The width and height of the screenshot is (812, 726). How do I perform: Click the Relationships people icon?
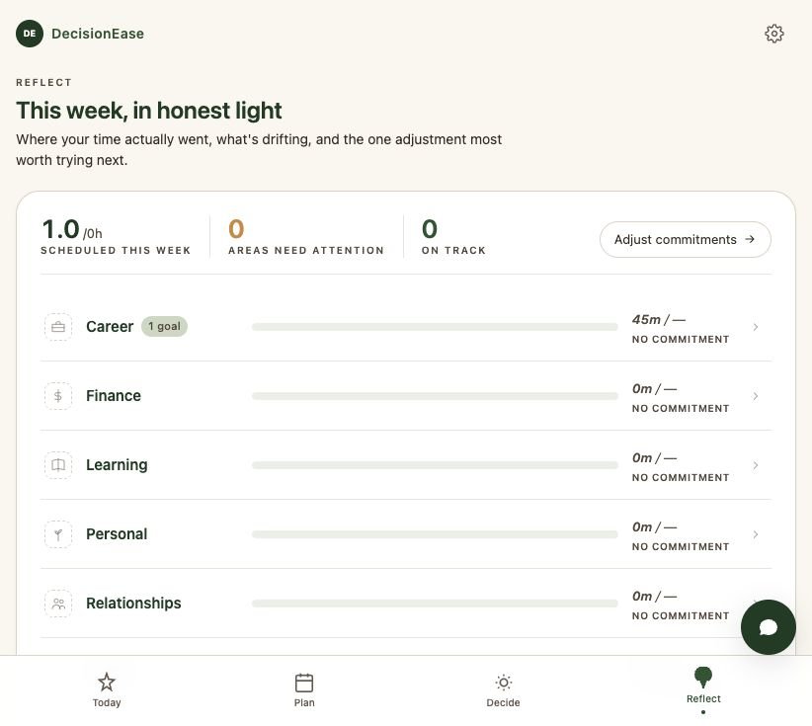pos(58,604)
